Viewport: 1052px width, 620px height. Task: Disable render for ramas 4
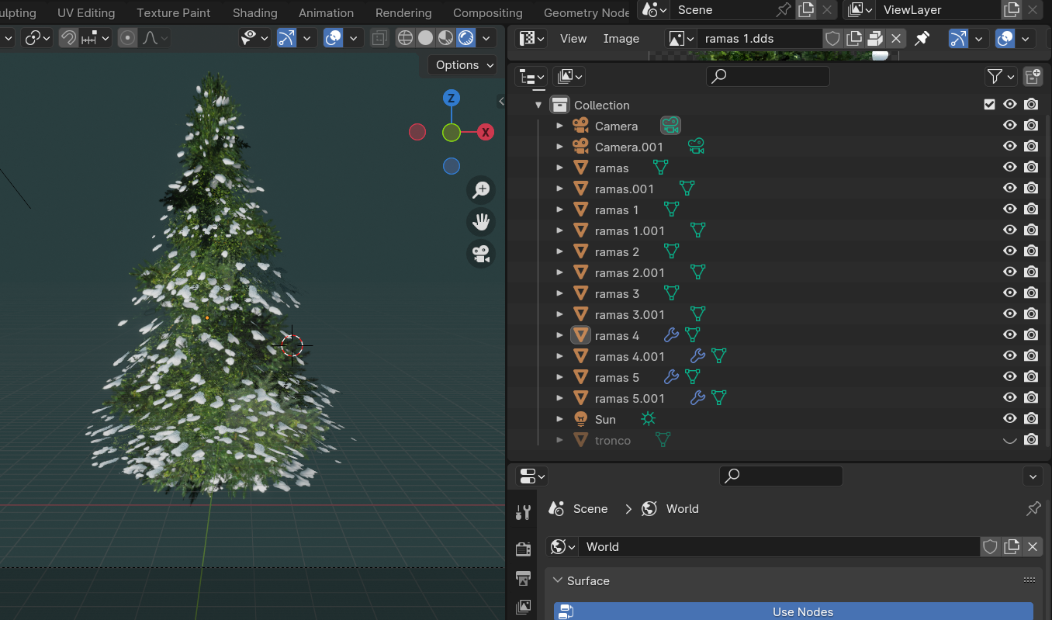(1031, 335)
